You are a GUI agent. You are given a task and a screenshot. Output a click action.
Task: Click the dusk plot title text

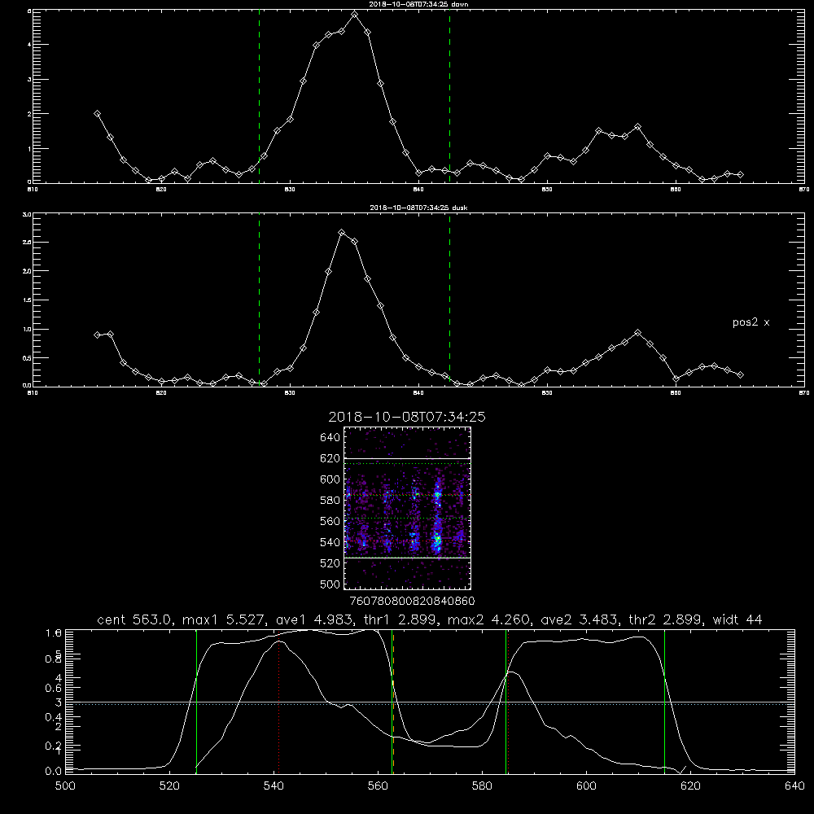tap(419, 208)
